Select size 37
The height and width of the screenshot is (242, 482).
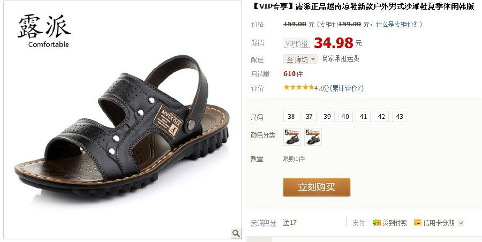click(x=309, y=117)
